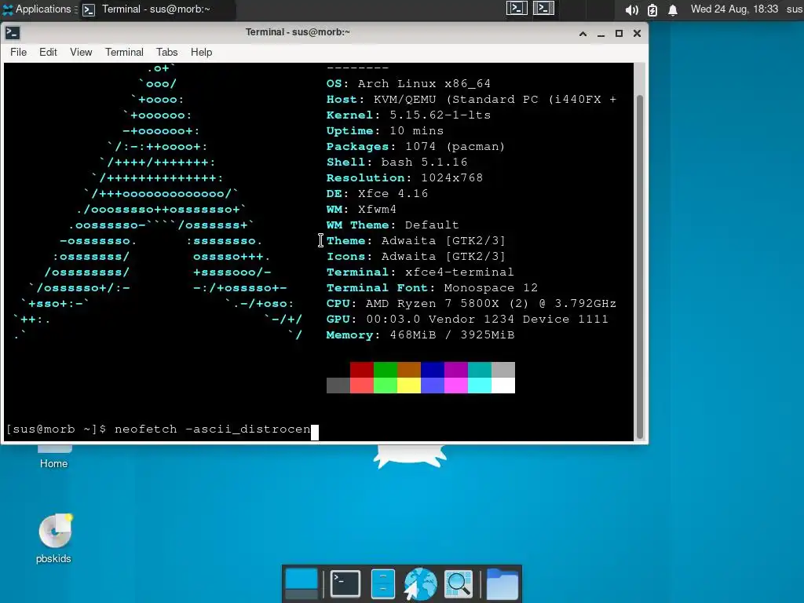Image resolution: width=804 pixels, height=603 pixels.
Task: Click the 'Kernel: 5.15.62-1-lts' line
Action: 408,115
